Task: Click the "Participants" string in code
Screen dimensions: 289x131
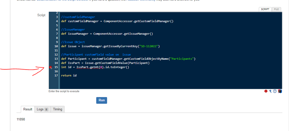Action: [182, 59]
